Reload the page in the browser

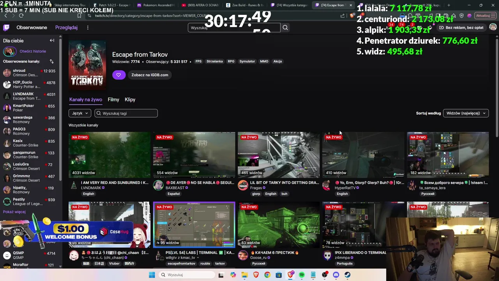[21, 16]
